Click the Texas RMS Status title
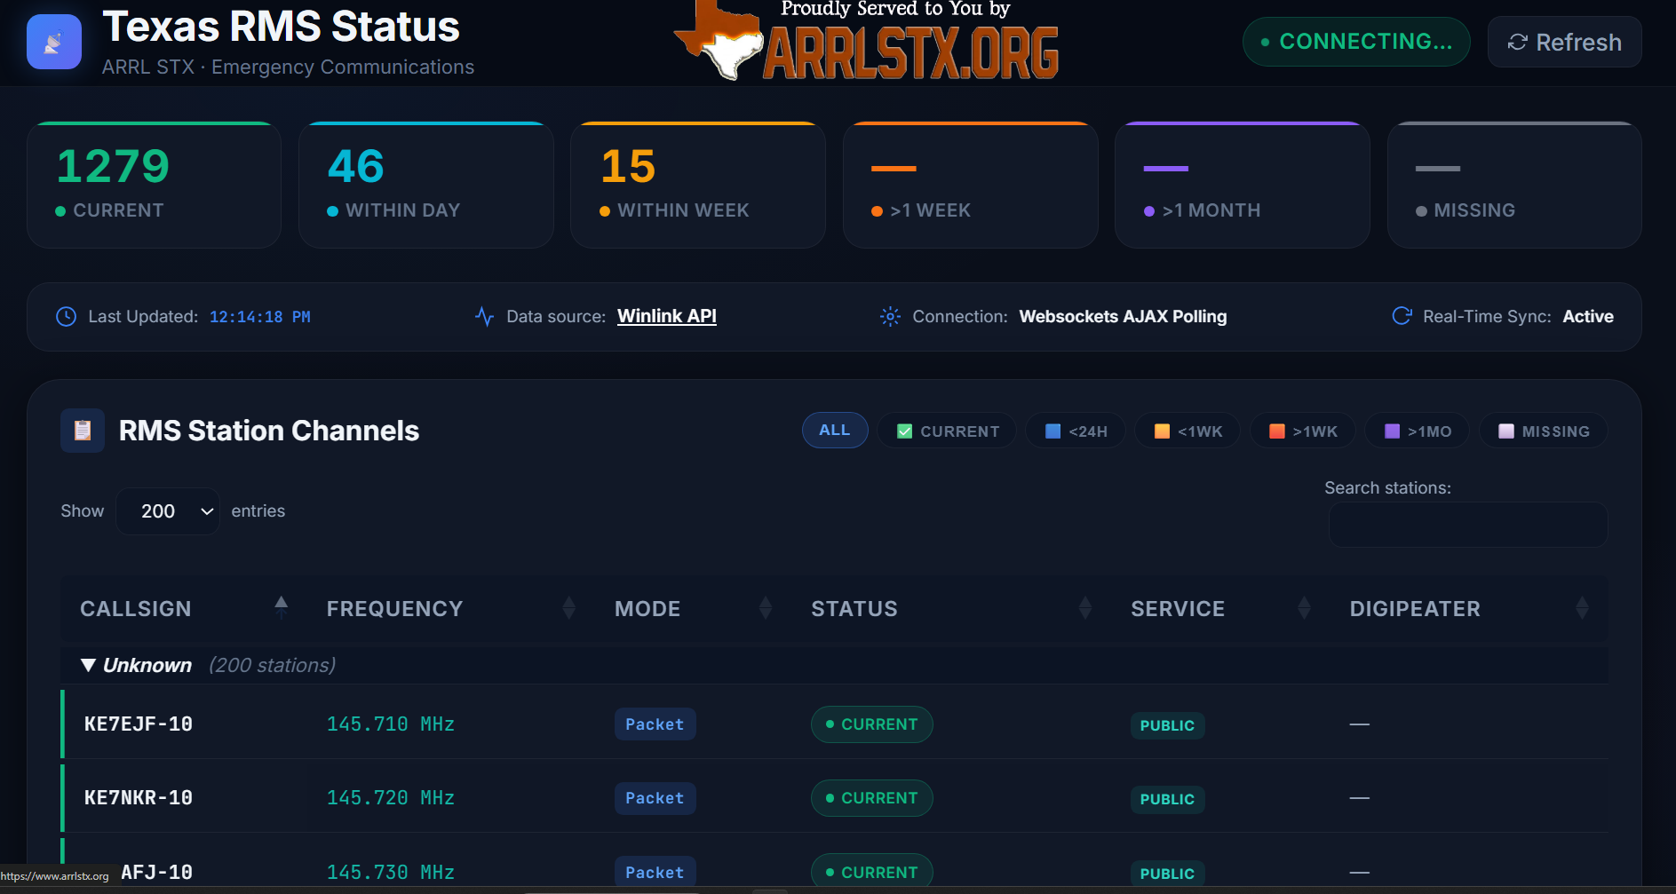 pyautogui.click(x=281, y=27)
